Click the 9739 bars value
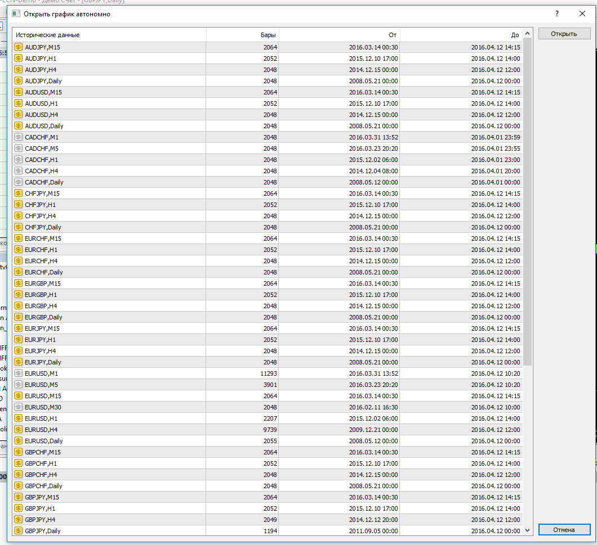The image size is (597, 545). [270, 430]
